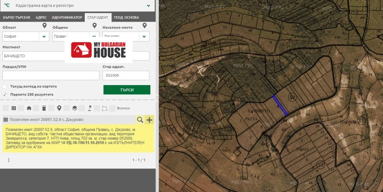
Task: Click the grid icon beside the parcel result title
Action: click(x=6, y=119)
